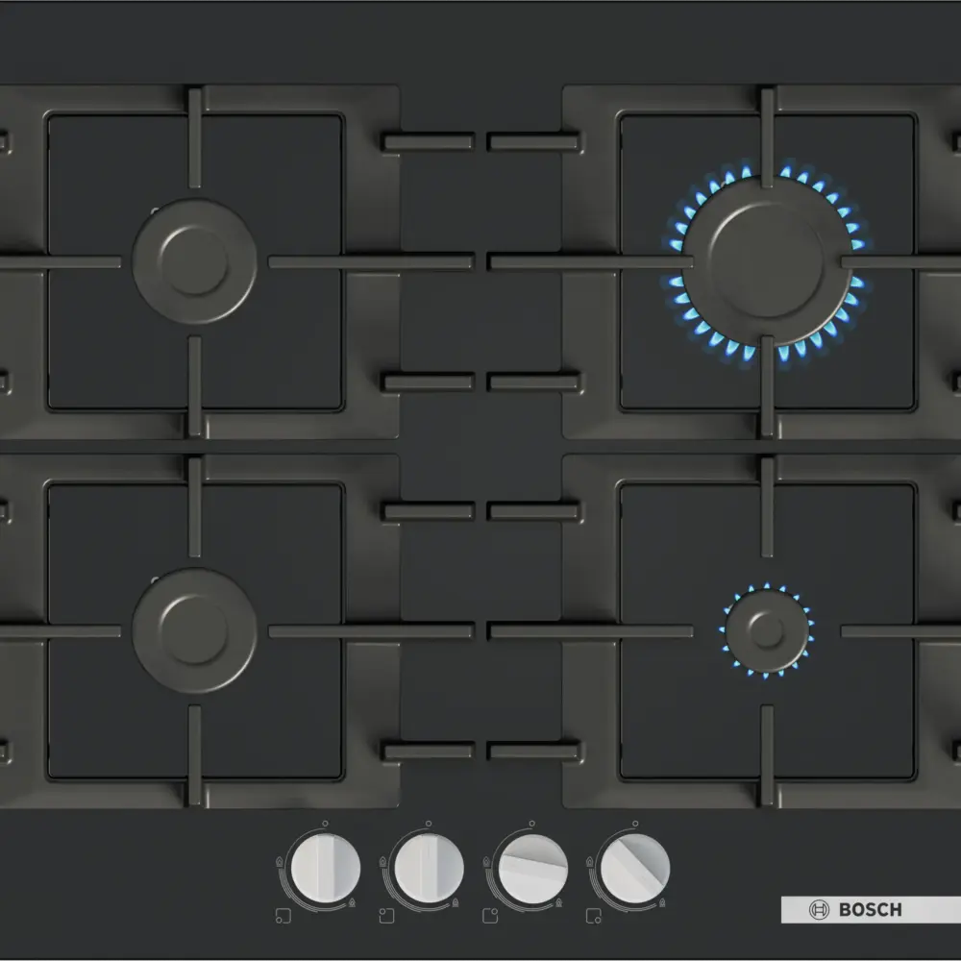Viewport: 961px width, 961px height.
Task: Click the Bosch circular emblem icon
Action: coord(819,909)
